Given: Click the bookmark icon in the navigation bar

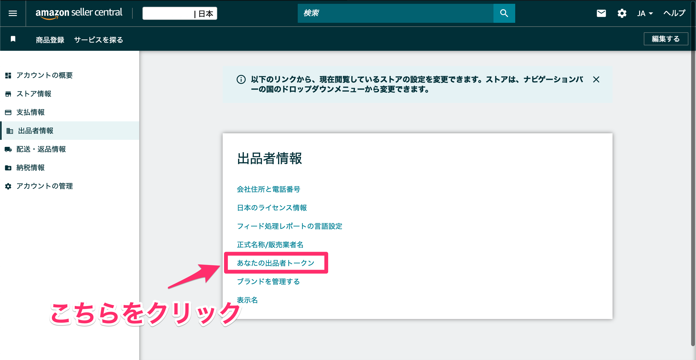Looking at the screenshot, I should (x=13, y=39).
